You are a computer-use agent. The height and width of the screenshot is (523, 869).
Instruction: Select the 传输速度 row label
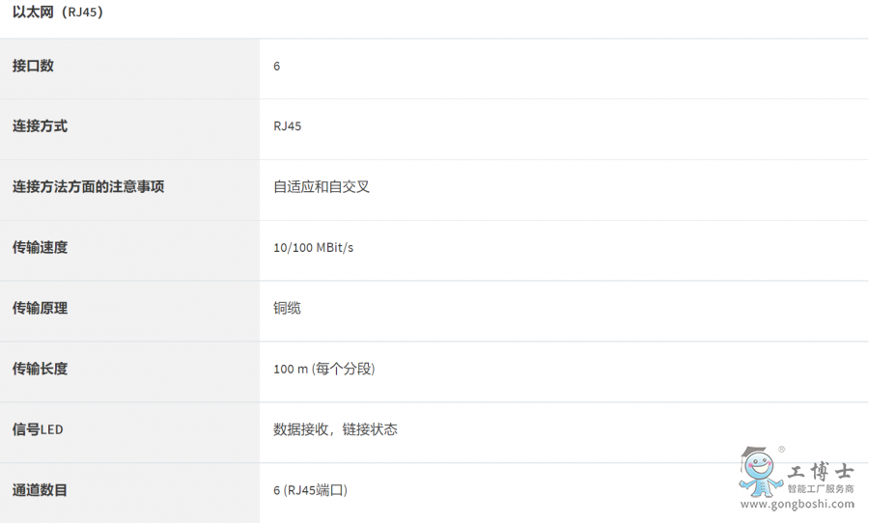40,248
